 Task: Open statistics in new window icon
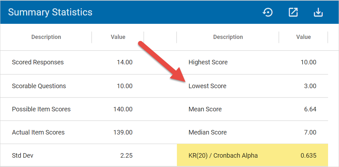point(293,12)
